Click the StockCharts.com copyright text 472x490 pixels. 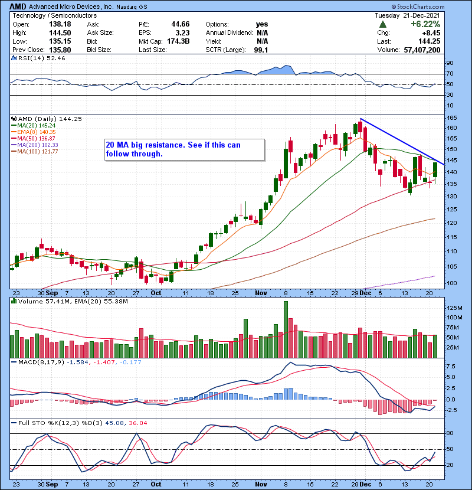(x=418, y=6)
